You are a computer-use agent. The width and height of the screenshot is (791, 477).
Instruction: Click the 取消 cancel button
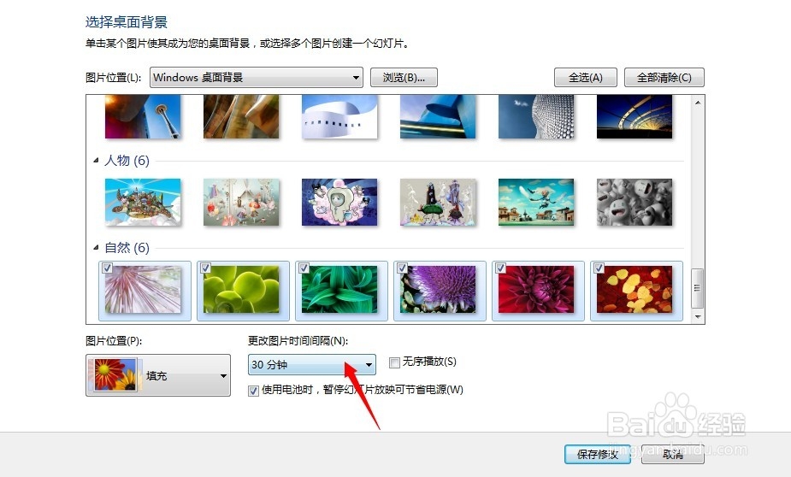tap(673, 454)
